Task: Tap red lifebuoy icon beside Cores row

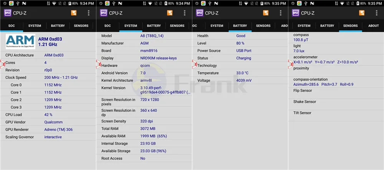Action: [2, 64]
